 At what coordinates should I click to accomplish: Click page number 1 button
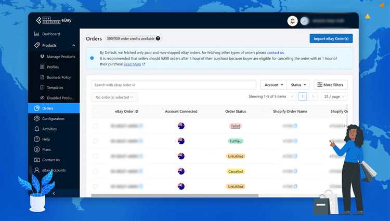pos(303,96)
